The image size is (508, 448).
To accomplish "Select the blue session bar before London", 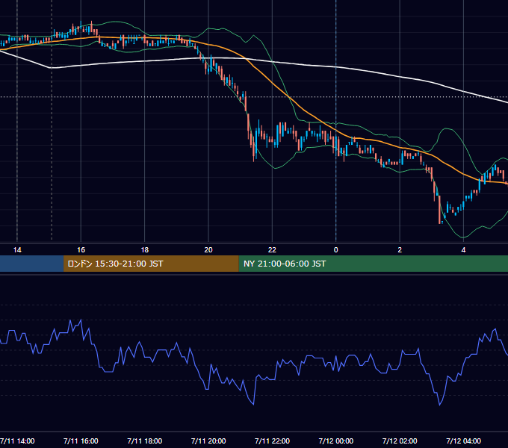I will point(31,264).
